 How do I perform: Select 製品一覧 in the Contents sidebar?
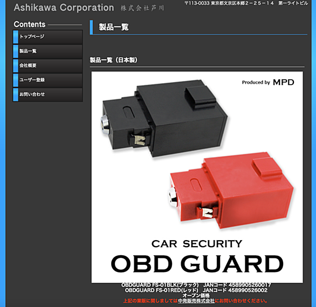[x=48, y=51]
